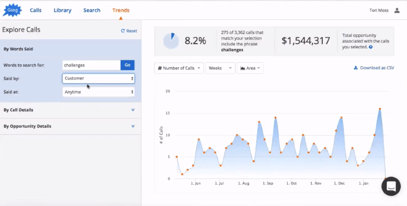The height and width of the screenshot is (206, 407).
Task: Click the '1. Sep' axis label
Action: coord(268,183)
